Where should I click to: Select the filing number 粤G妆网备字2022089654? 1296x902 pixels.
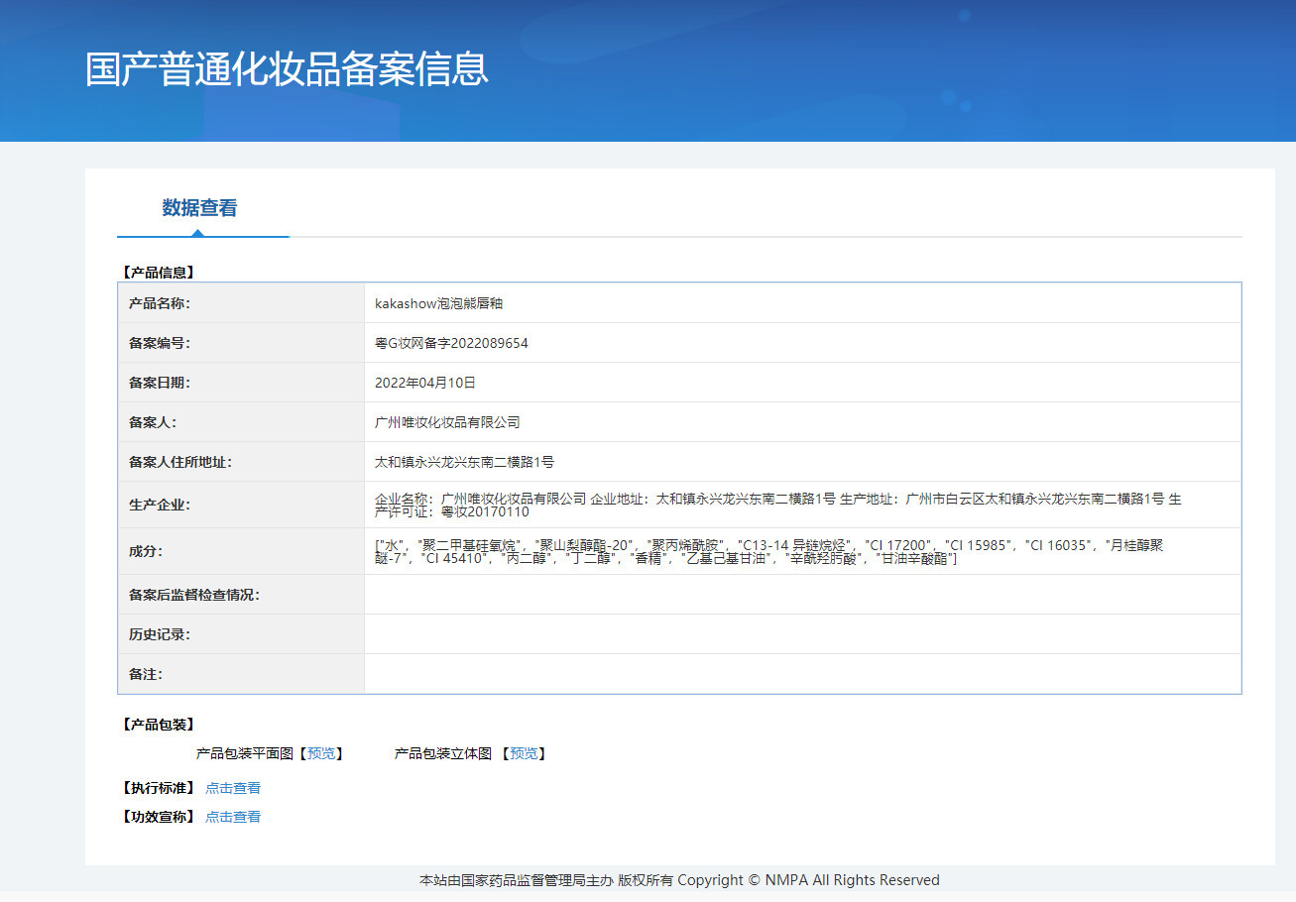tap(451, 343)
